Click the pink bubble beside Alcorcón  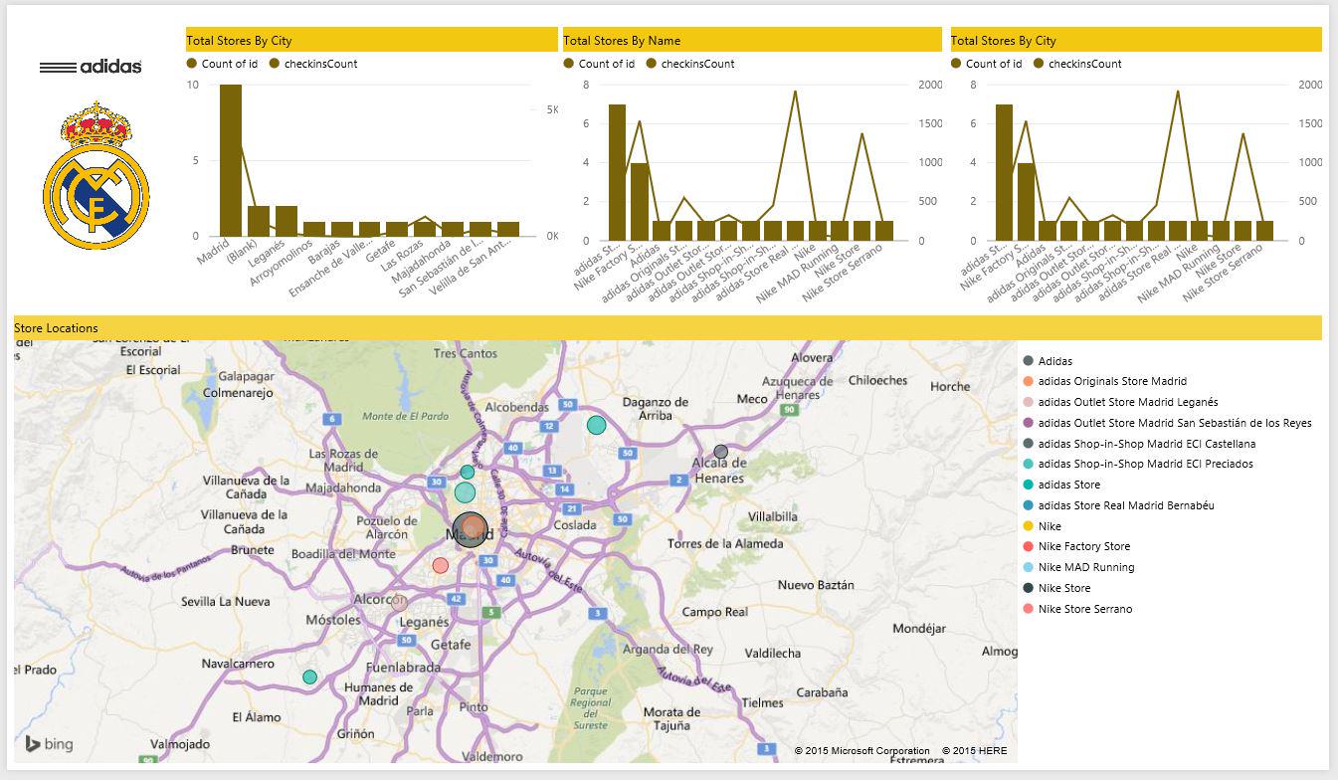(x=400, y=603)
